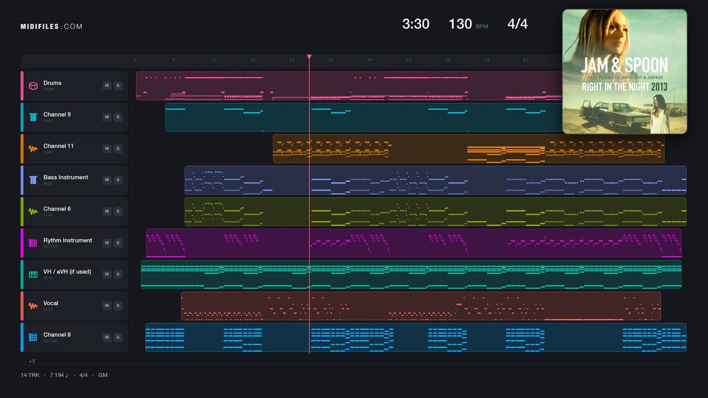The image size is (708, 398).
Task: Select the Channel 9 track name
Action: pos(57,114)
